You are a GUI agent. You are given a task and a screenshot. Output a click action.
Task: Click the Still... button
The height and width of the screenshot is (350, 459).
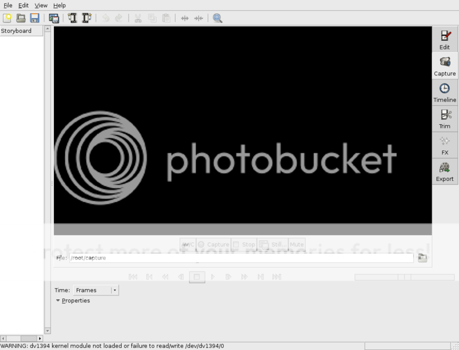(x=273, y=244)
